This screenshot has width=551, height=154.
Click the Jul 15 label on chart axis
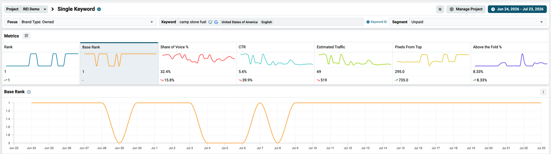(401, 148)
